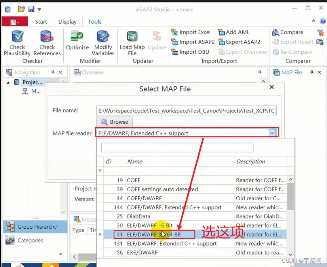
Task: Run the Check References tool
Action: 47,43
